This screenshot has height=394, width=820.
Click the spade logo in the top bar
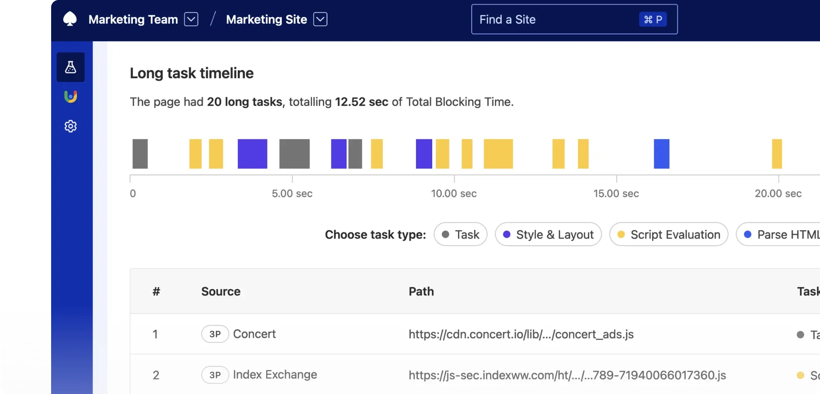click(70, 18)
